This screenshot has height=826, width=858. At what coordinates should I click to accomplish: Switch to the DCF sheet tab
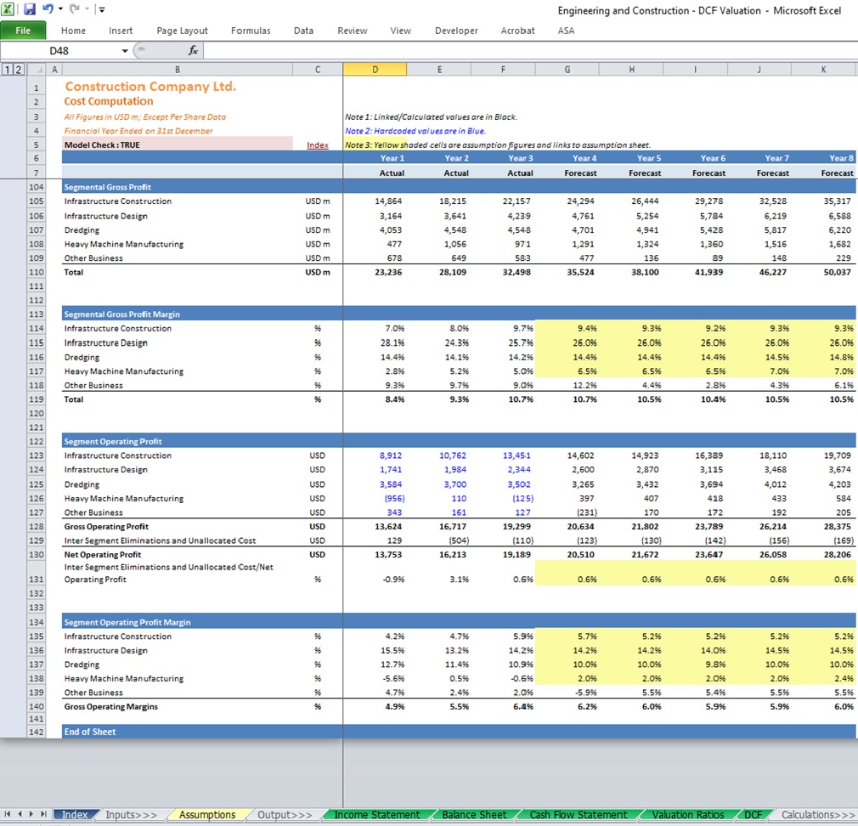pos(753,814)
